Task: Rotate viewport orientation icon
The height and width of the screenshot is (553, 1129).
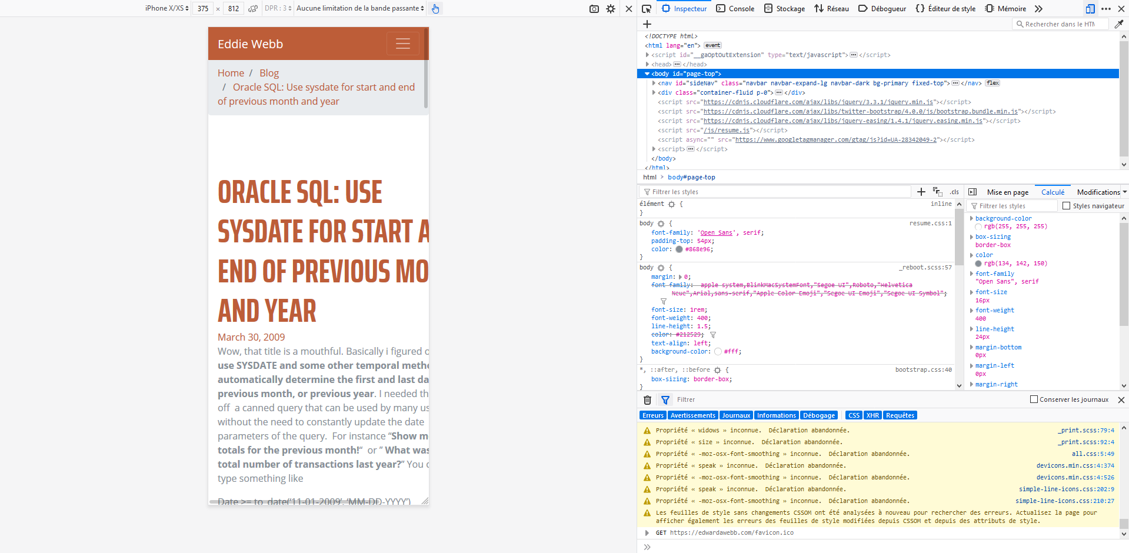Action: pyautogui.click(x=253, y=9)
